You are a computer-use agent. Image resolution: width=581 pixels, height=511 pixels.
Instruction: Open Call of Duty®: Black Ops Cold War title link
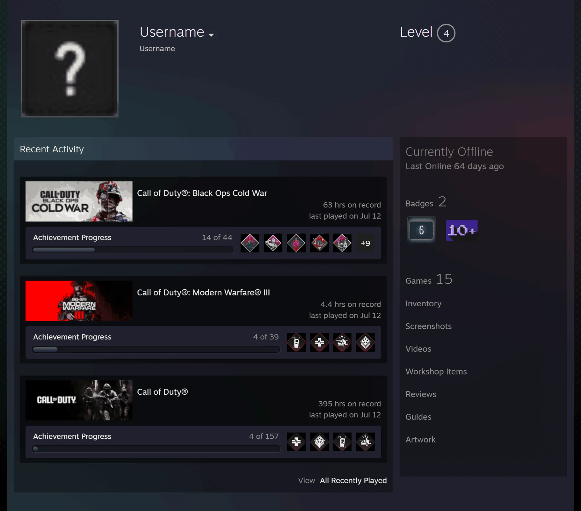pos(202,193)
